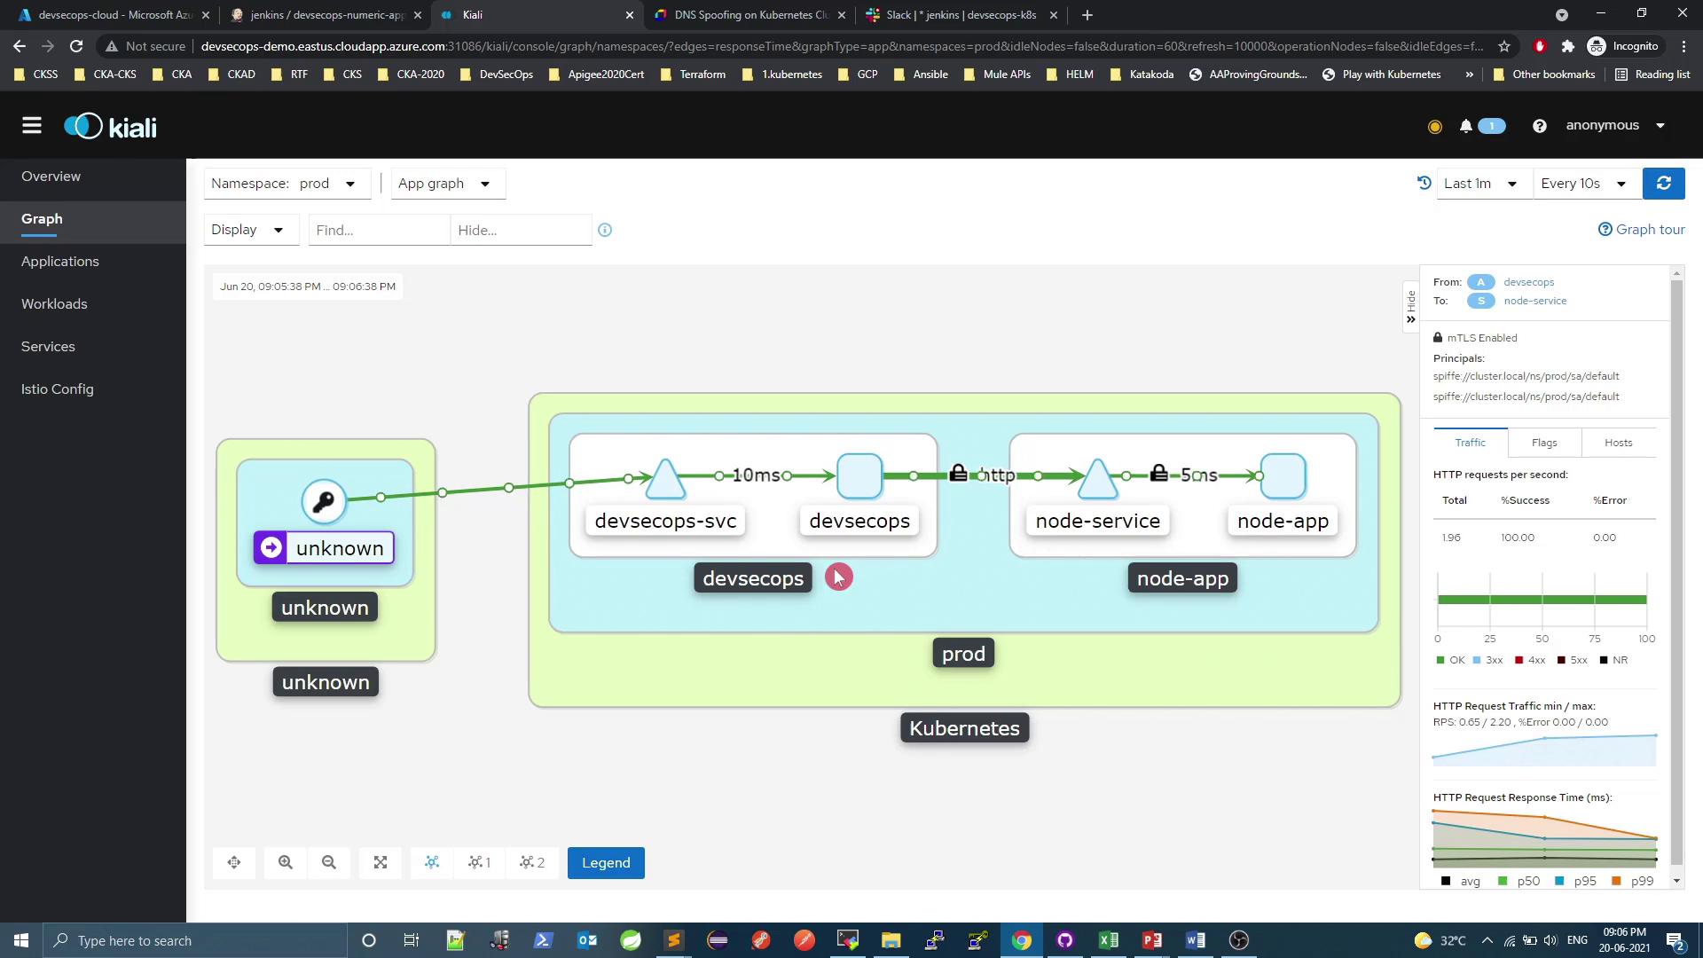Switch to graph layout style 2

point(532,862)
